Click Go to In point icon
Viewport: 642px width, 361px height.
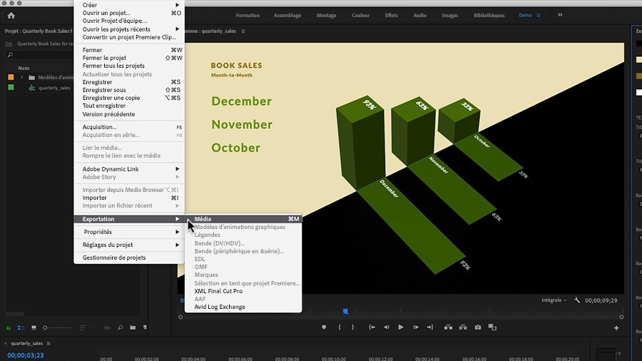pos(372,327)
